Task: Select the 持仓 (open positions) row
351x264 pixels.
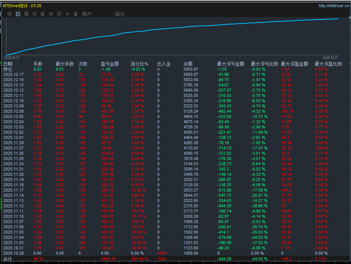Action: point(8,69)
